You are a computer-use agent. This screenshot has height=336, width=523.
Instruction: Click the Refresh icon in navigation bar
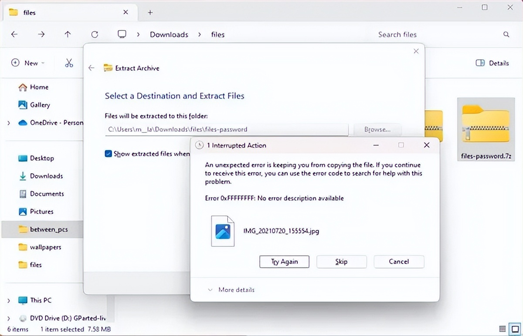coord(95,34)
